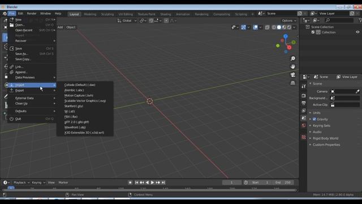Choose Collada (.dae) import option
The image size is (362, 204).
(80, 85)
